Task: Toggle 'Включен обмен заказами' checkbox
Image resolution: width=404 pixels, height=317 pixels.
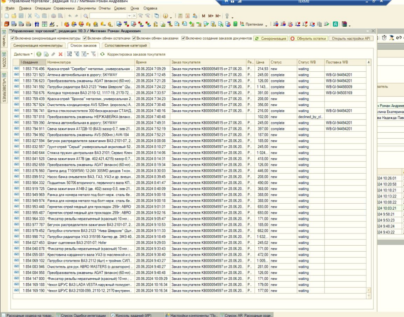Action: [x=134, y=38]
